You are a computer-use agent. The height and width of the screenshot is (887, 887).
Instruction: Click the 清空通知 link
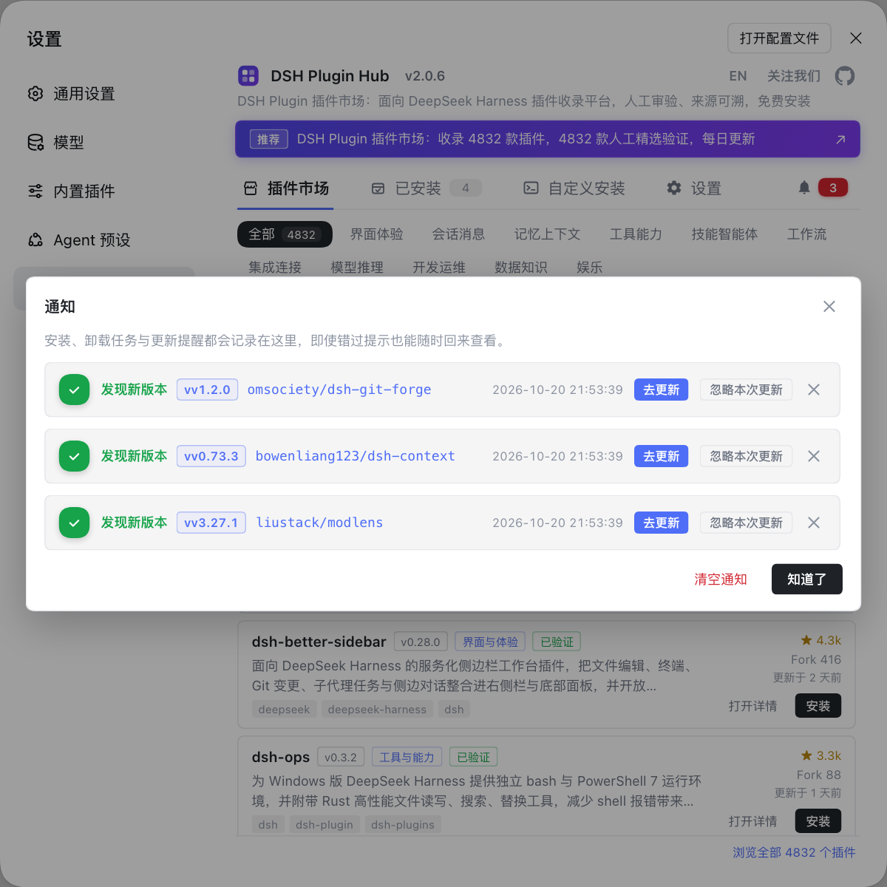(x=721, y=580)
